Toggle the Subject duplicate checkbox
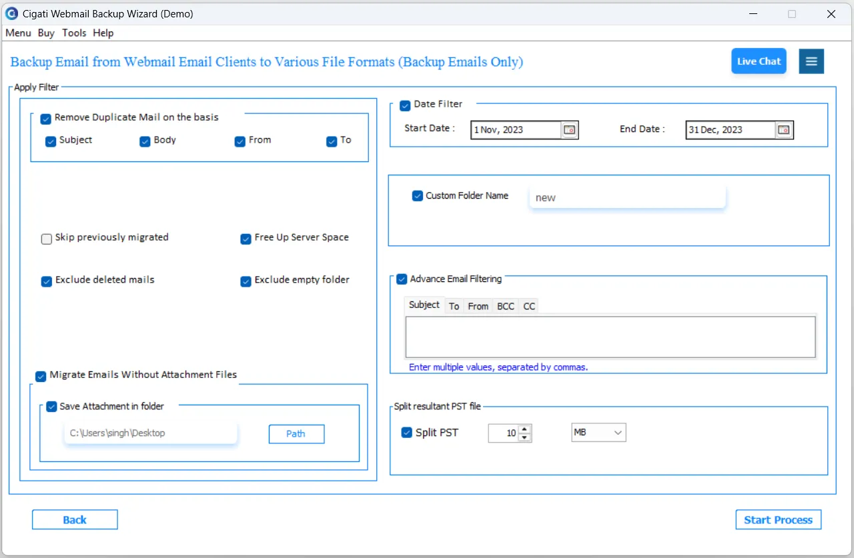The image size is (854, 558). point(51,141)
